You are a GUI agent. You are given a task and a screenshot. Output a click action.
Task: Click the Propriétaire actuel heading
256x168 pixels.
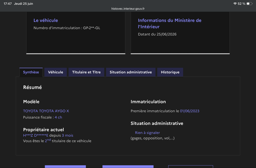(x=44, y=130)
